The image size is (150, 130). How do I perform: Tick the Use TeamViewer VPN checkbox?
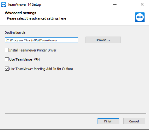7,59
